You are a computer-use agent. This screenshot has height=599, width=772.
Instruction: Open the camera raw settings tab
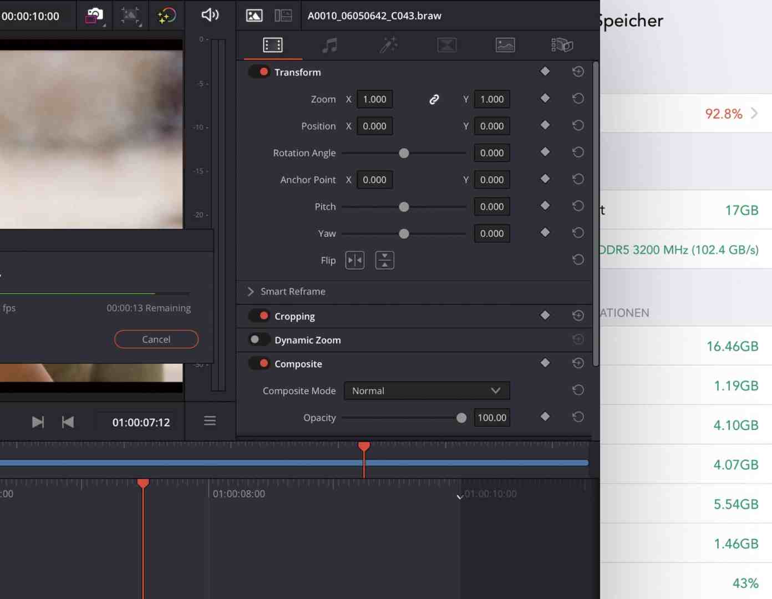[562, 45]
